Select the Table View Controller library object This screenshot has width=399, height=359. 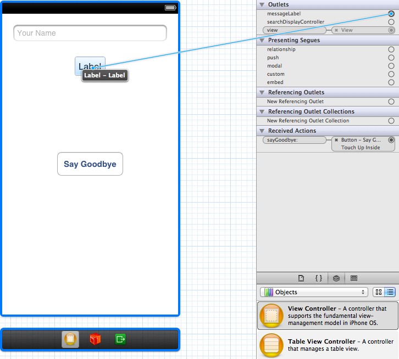click(x=328, y=345)
